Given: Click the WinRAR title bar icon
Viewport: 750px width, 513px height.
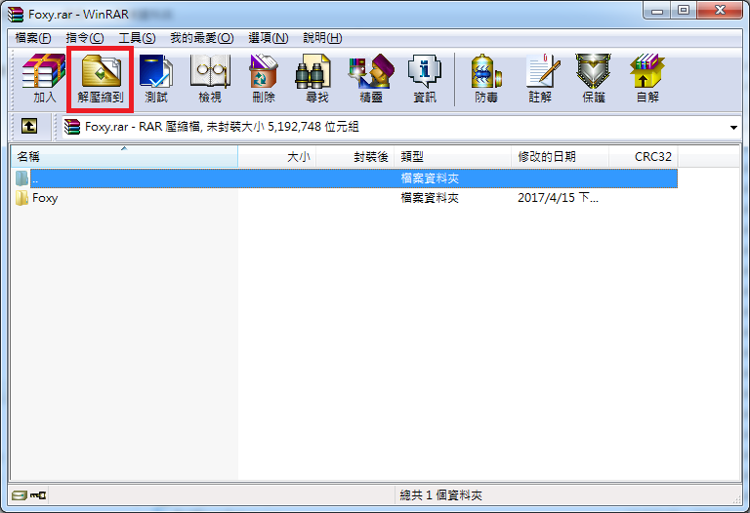Looking at the screenshot, I should click(x=16, y=15).
